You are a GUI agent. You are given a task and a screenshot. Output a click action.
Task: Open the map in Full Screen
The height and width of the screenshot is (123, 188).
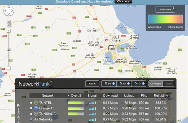pos(165,10)
